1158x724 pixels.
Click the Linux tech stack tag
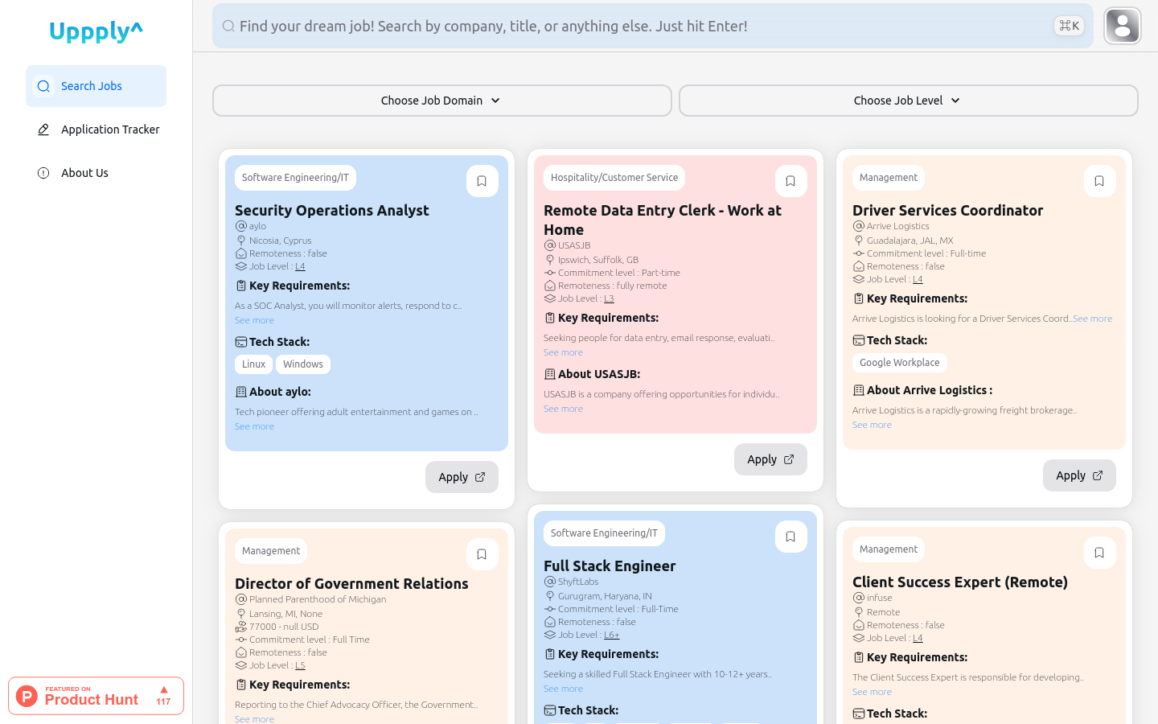coord(253,364)
